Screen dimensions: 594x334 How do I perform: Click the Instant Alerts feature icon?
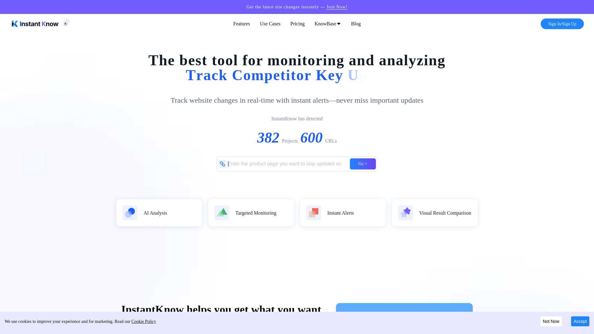pos(314,212)
